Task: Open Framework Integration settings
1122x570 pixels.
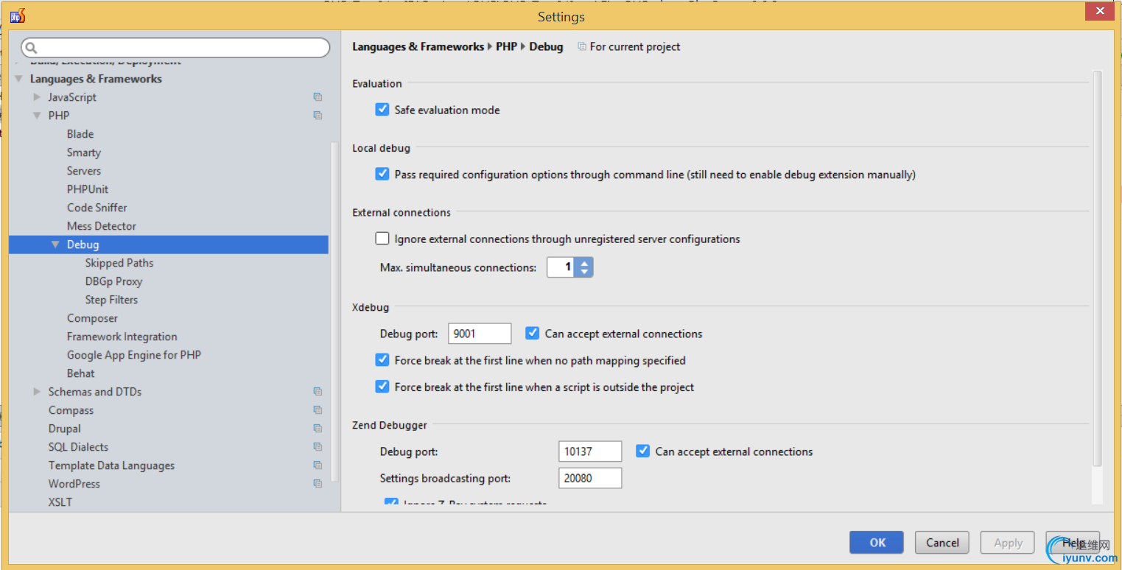Action: 122,337
